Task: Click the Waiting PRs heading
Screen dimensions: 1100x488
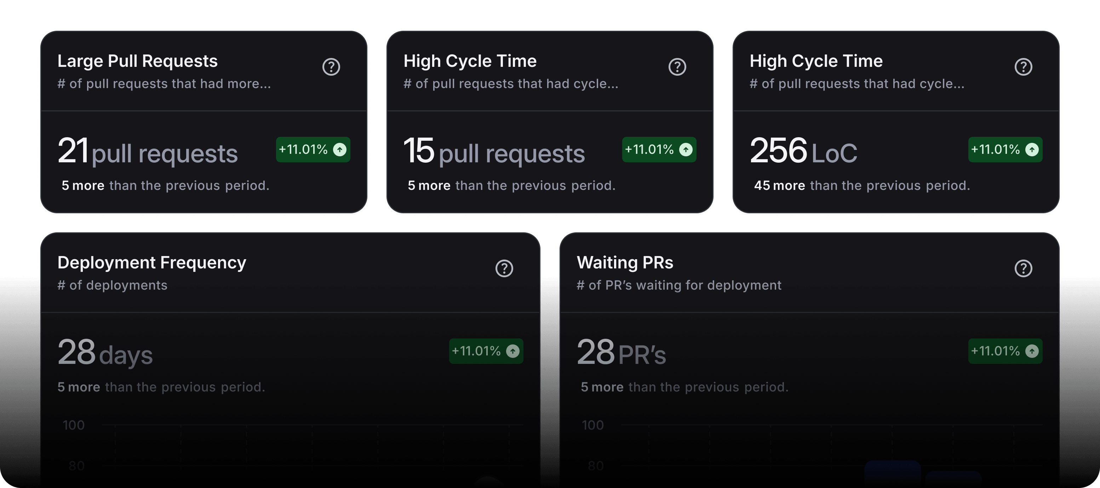Action: pos(625,263)
